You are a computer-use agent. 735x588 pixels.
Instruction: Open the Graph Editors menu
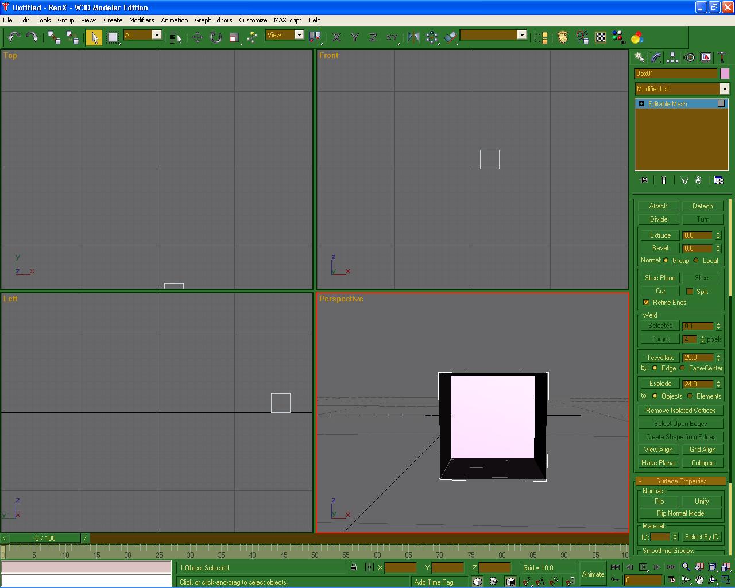(x=213, y=20)
